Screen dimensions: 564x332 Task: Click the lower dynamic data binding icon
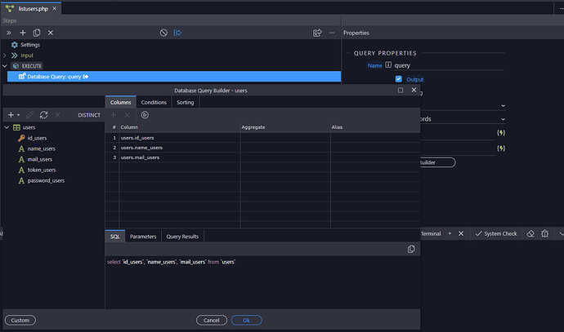[501, 148]
